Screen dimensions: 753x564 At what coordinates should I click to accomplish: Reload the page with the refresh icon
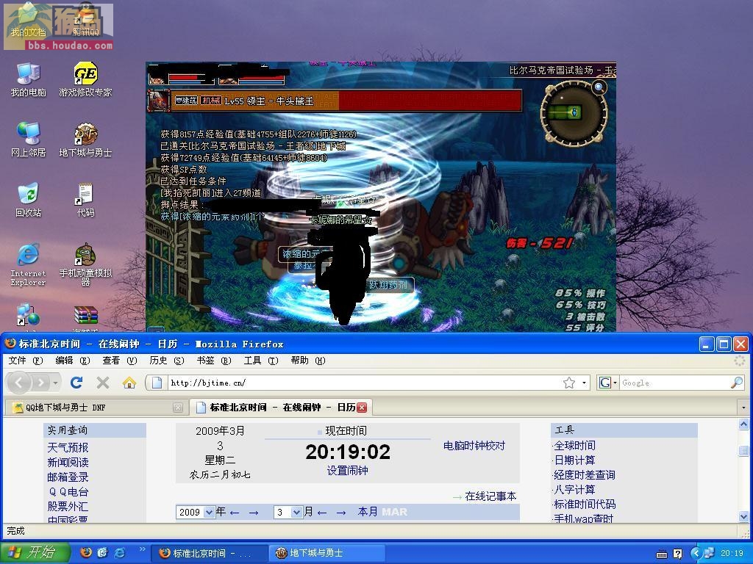pyautogui.click(x=76, y=382)
